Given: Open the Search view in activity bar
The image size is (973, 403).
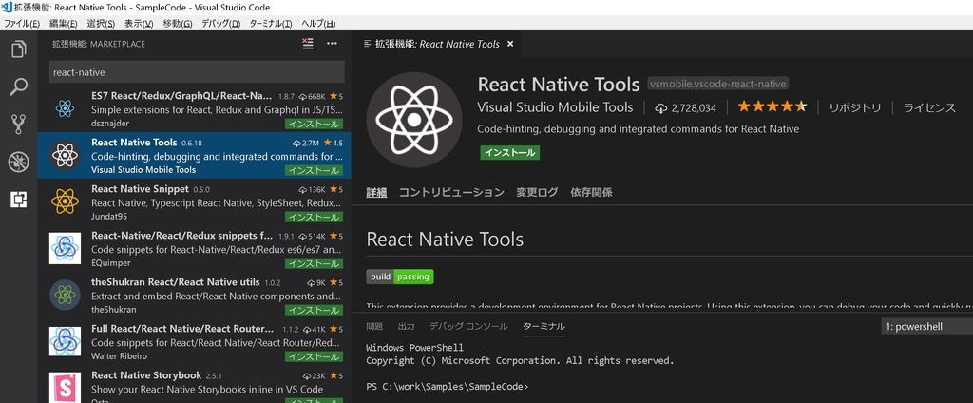Looking at the screenshot, I should click(19, 86).
